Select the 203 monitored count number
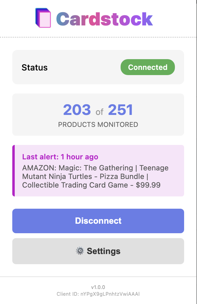The image size is (197, 304). pyautogui.click(x=77, y=110)
